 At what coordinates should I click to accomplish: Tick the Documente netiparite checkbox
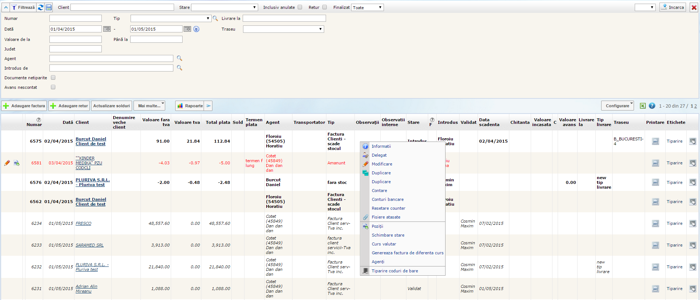click(x=53, y=78)
